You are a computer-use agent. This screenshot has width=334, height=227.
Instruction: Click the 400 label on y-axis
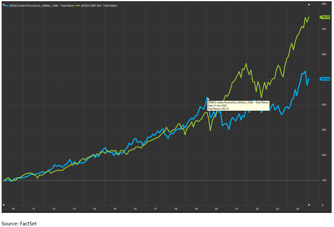pyautogui.click(x=324, y=105)
